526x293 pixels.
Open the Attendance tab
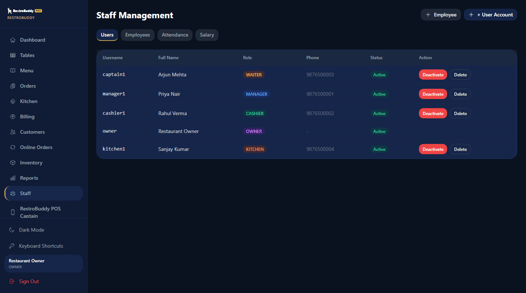coord(175,35)
